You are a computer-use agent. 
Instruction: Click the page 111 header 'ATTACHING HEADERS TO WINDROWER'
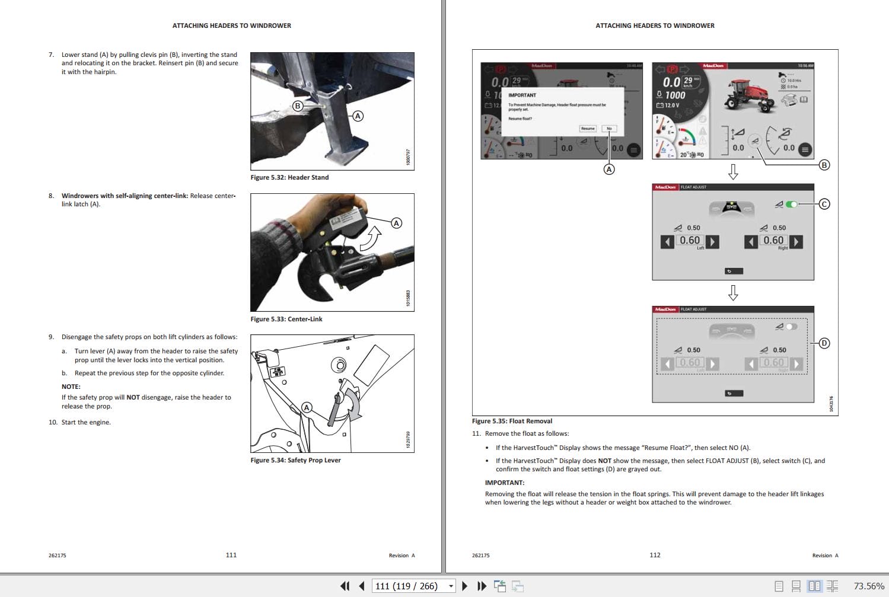(232, 25)
